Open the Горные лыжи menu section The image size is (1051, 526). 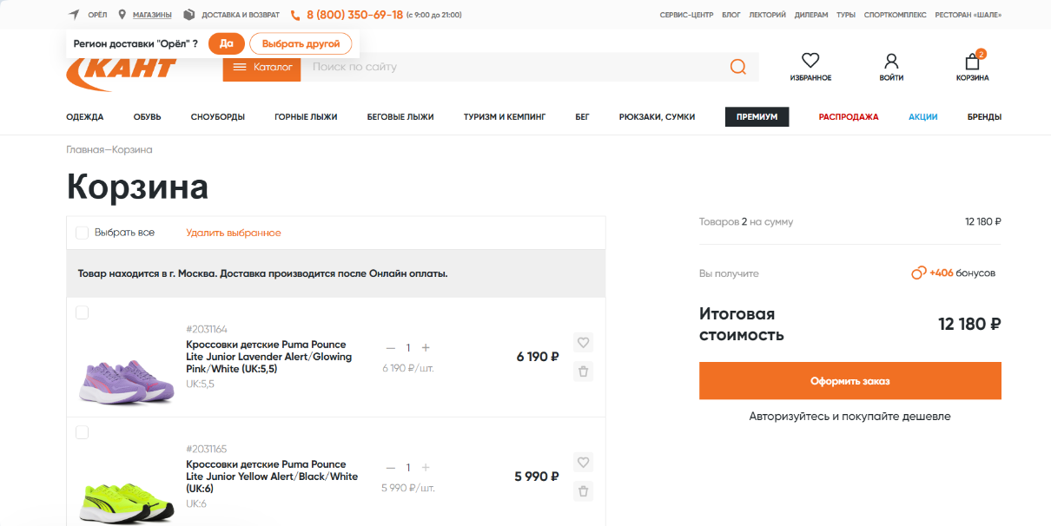click(x=306, y=117)
